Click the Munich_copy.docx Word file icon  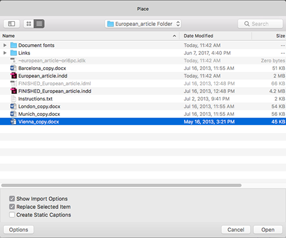pyautogui.click(x=13, y=114)
